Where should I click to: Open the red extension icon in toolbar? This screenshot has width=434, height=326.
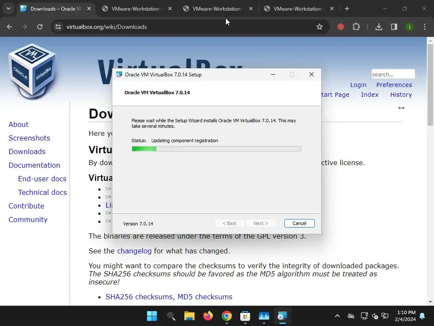tap(341, 27)
